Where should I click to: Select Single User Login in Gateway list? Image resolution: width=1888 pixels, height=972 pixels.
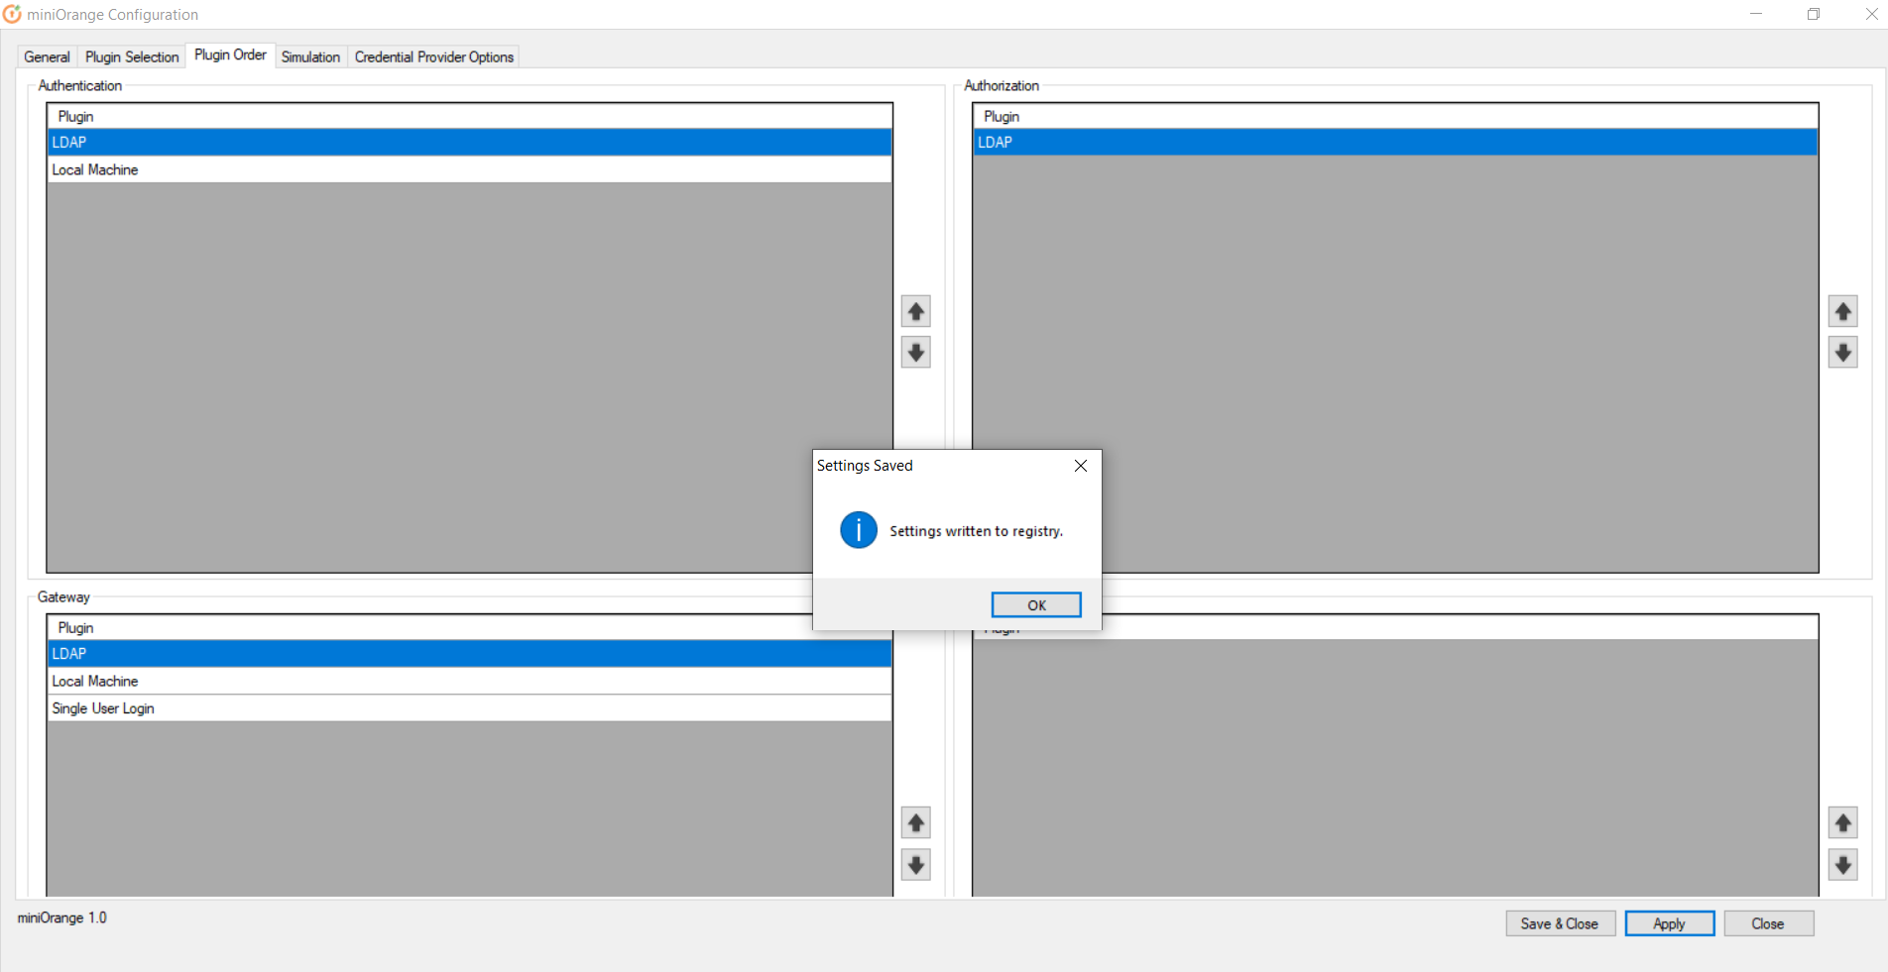click(470, 708)
